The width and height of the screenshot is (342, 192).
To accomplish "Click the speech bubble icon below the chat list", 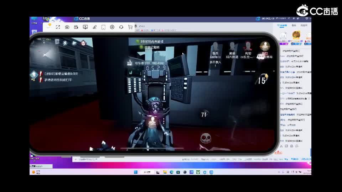I will tap(297, 146).
